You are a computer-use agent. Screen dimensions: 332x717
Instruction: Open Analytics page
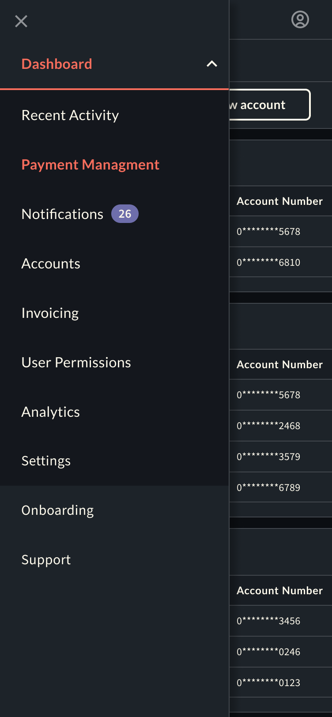[51, 412]
